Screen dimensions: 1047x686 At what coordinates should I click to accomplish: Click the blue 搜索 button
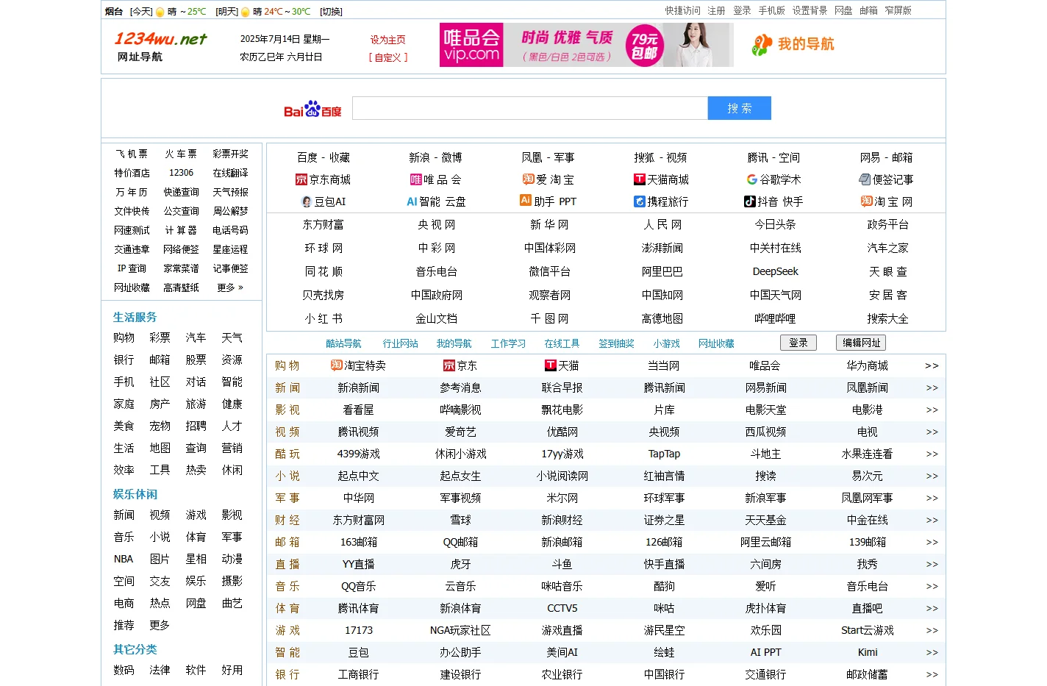click(740, 108)
